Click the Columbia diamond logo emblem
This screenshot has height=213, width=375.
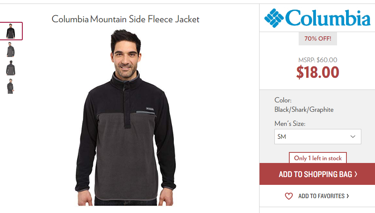[x=274, y=18]
